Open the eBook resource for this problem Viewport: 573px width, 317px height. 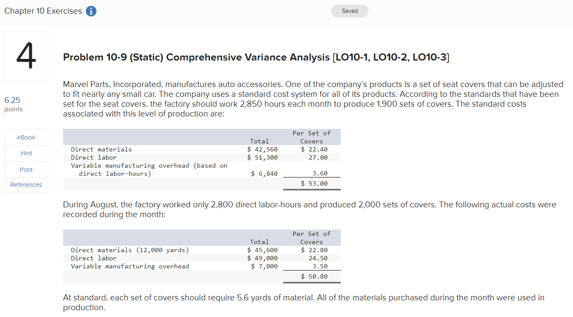pos(26,137)
